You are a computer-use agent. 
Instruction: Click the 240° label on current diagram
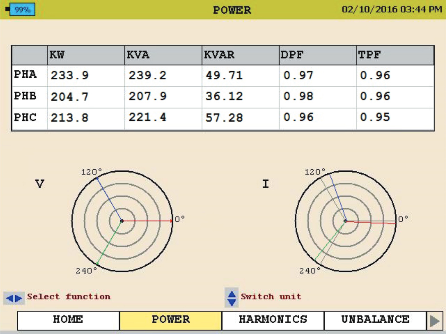pyautogui.click(x=310, y=271)
